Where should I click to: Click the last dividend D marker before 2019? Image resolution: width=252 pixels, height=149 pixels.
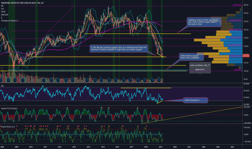[159, 80]
